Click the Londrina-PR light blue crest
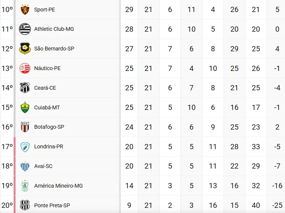285x213 pixels. (x=25, y=147)
